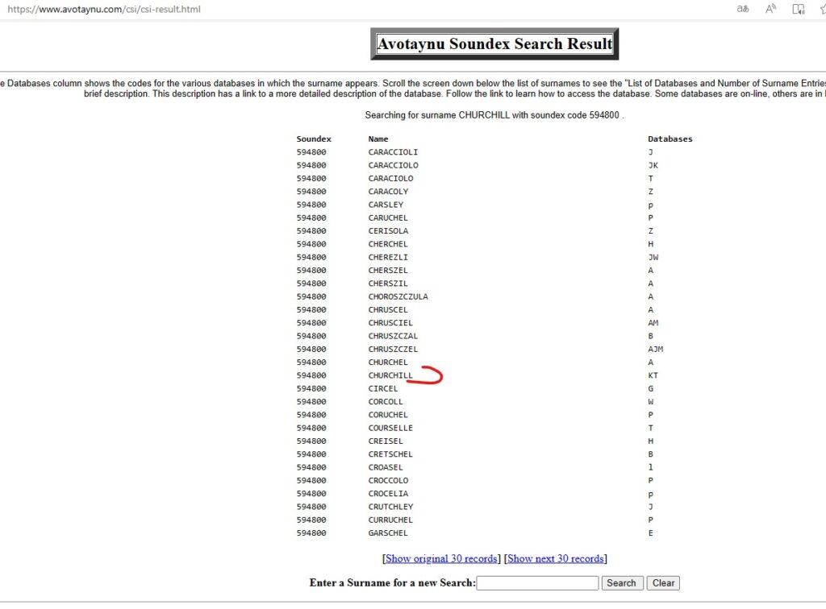
Task: Click the 'Enter a Surname for a new Search' label
Action: pos(393,582)
